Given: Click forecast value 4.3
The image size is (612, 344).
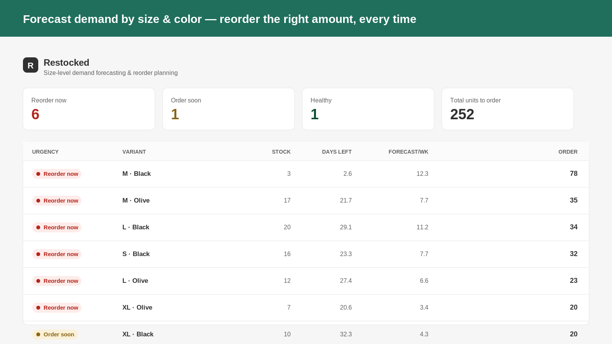Looking at the screenshot, I should tap(424, 334).
